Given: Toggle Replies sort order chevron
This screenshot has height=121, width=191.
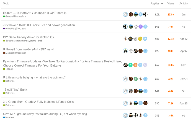Looking at the screenshot, I should tap(162, 3).
